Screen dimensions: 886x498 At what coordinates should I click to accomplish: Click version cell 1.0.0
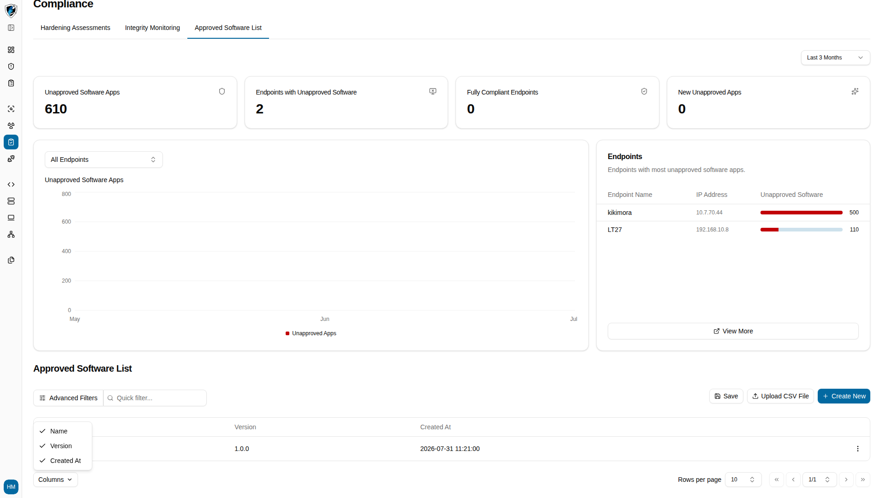pyautogui.click(x=242, y=449)
